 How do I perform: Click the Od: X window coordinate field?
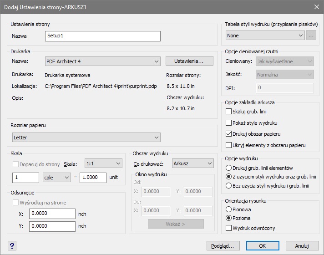click(156, 192)
